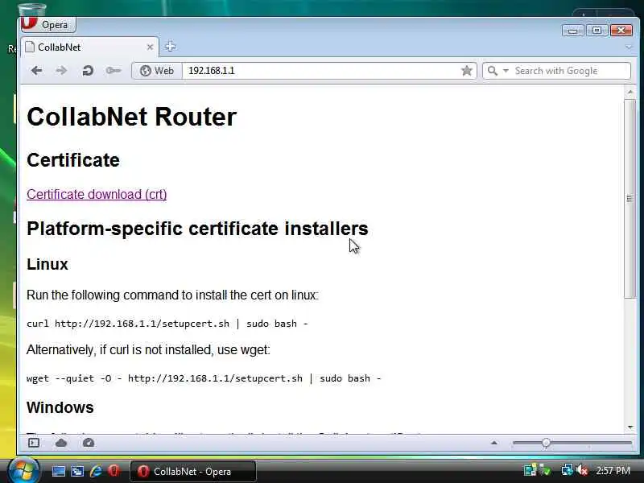
Task: Click the scroll up arrow of the page
Action: click(630, 93)
